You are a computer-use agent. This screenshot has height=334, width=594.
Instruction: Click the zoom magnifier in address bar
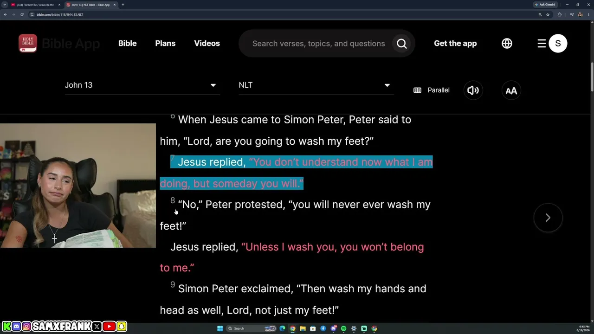click(540, 14)
